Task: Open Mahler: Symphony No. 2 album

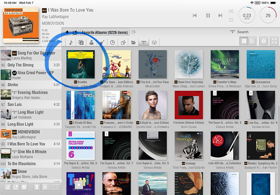Action: coord(261,146)
